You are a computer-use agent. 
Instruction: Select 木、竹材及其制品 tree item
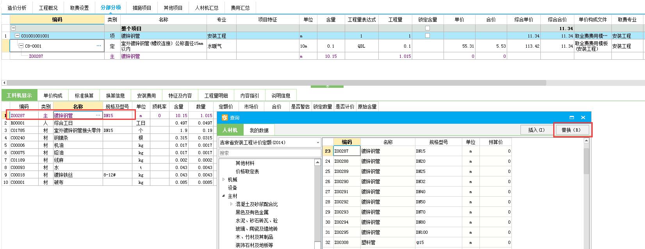pyautogui.click(x=254, y=237)
